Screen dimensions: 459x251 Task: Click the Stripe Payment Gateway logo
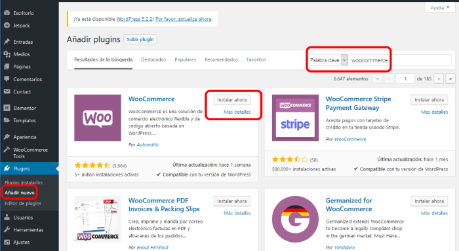295,118
